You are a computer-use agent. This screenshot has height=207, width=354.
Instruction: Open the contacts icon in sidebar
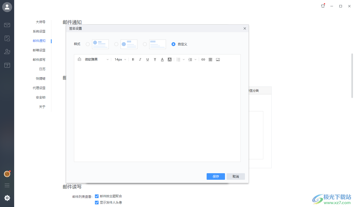coord(7,52)
